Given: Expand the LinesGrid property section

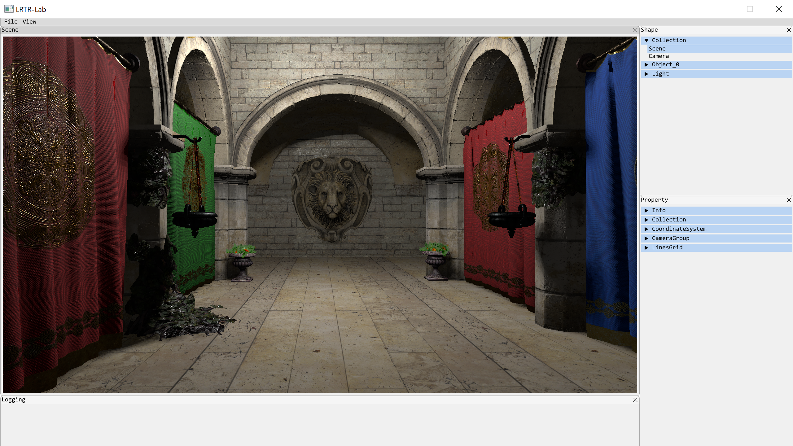Looking at the screenshot, I should (646, 247).
